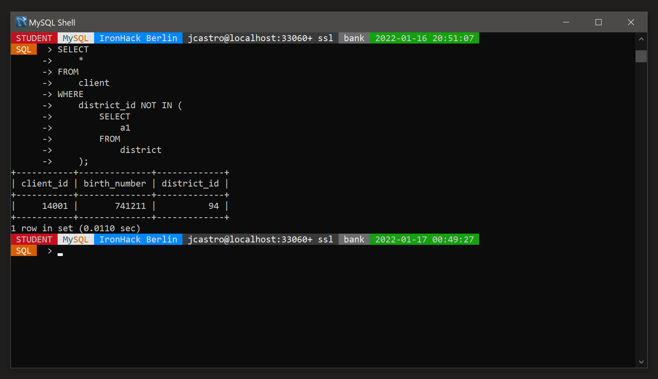This screenshot has width=658, height=379.
Task: Click the 2022-01-17 00:49:27 timestamp
Action: 424,240
